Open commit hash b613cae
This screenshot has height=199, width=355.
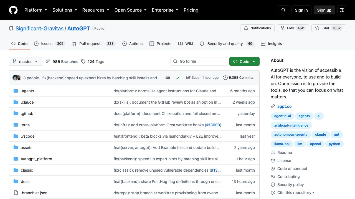(x=192, y=78)
